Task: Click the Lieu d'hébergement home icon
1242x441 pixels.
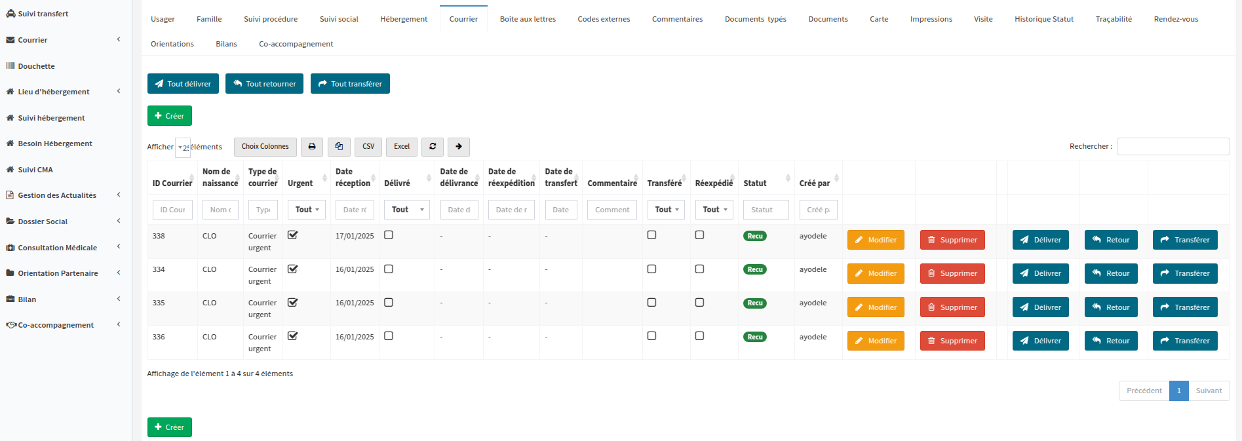Action: pos(10,92)
